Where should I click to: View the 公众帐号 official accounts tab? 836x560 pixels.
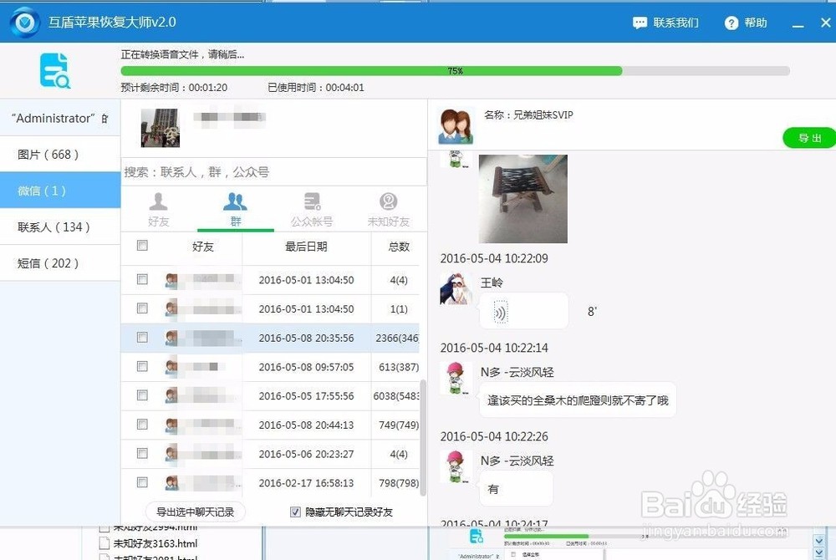coord(312,209)
